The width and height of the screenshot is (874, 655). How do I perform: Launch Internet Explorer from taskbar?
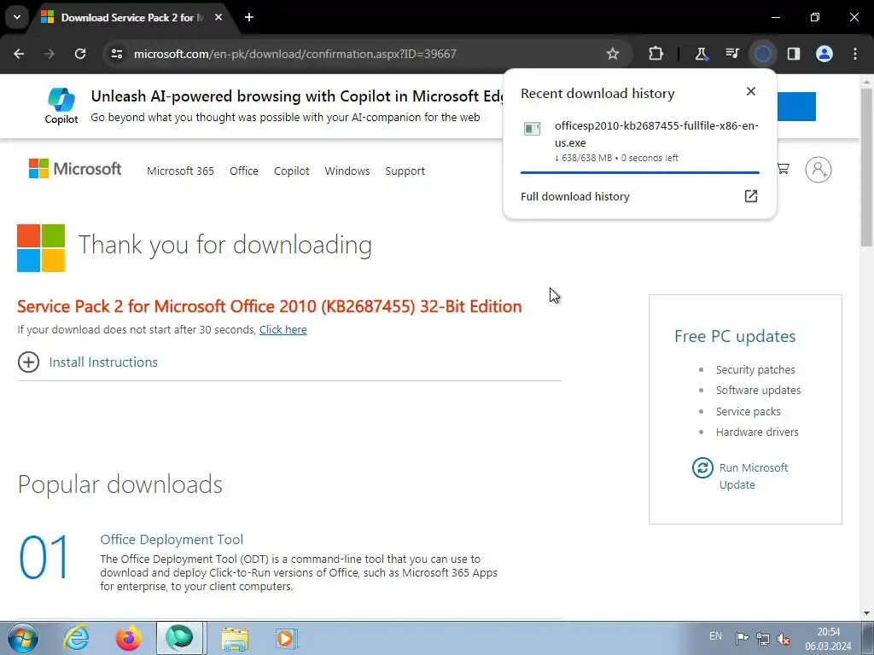point(77,638)
